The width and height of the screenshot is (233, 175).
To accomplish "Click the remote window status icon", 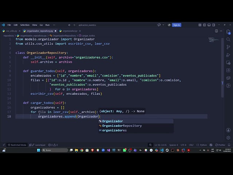I will pos(4,145).
